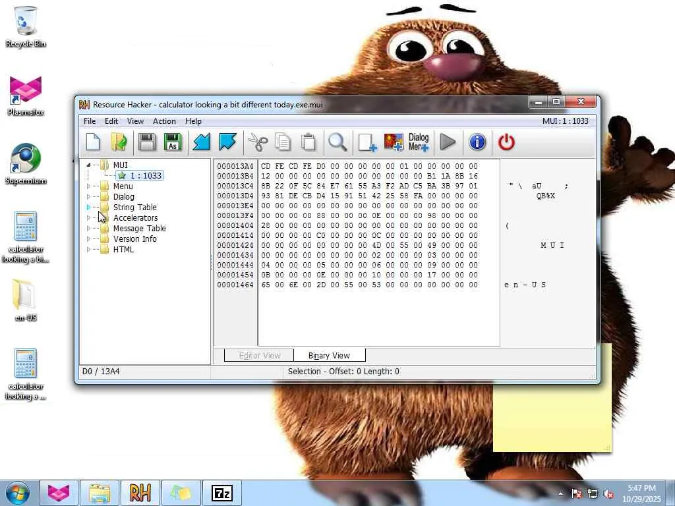Click the 'M U I' ASCII text
Screen dimensions: 675x506
click(x=552, y=245)
